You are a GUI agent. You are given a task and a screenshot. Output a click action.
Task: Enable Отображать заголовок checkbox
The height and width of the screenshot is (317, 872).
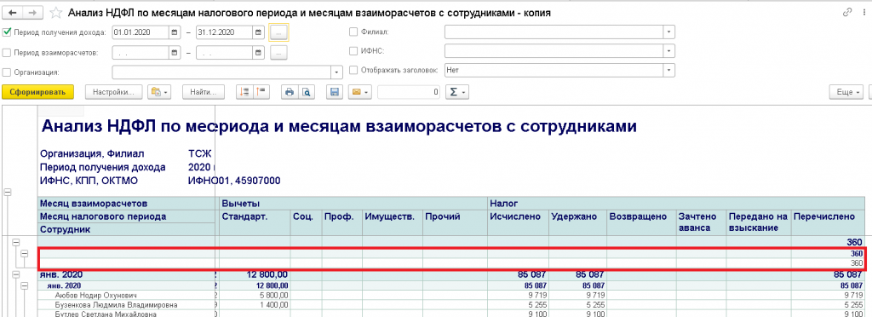[x=353, y=71]
